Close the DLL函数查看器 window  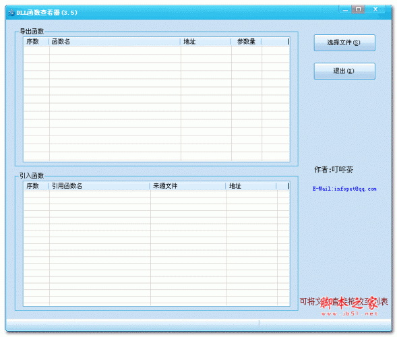(375, 9)
